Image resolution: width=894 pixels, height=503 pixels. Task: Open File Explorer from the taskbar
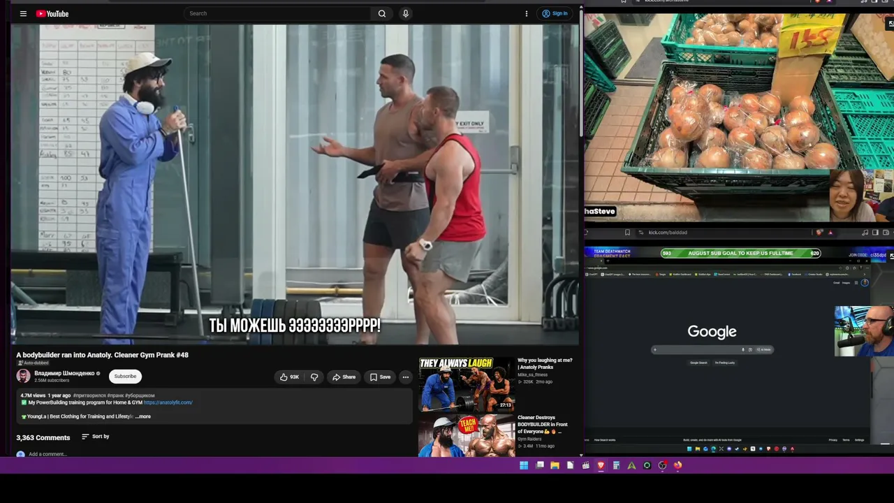[555, 465]
